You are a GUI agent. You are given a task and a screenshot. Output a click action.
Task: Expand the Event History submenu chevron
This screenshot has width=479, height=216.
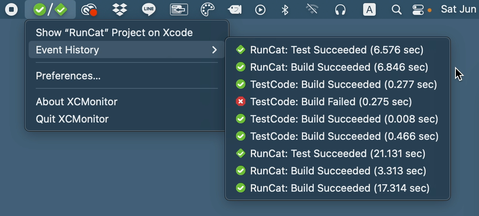click(214, 50)
